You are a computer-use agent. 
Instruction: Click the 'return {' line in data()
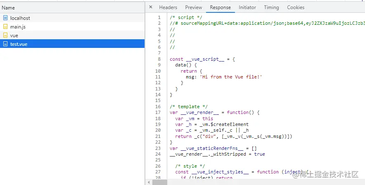[x=191, y=71]
